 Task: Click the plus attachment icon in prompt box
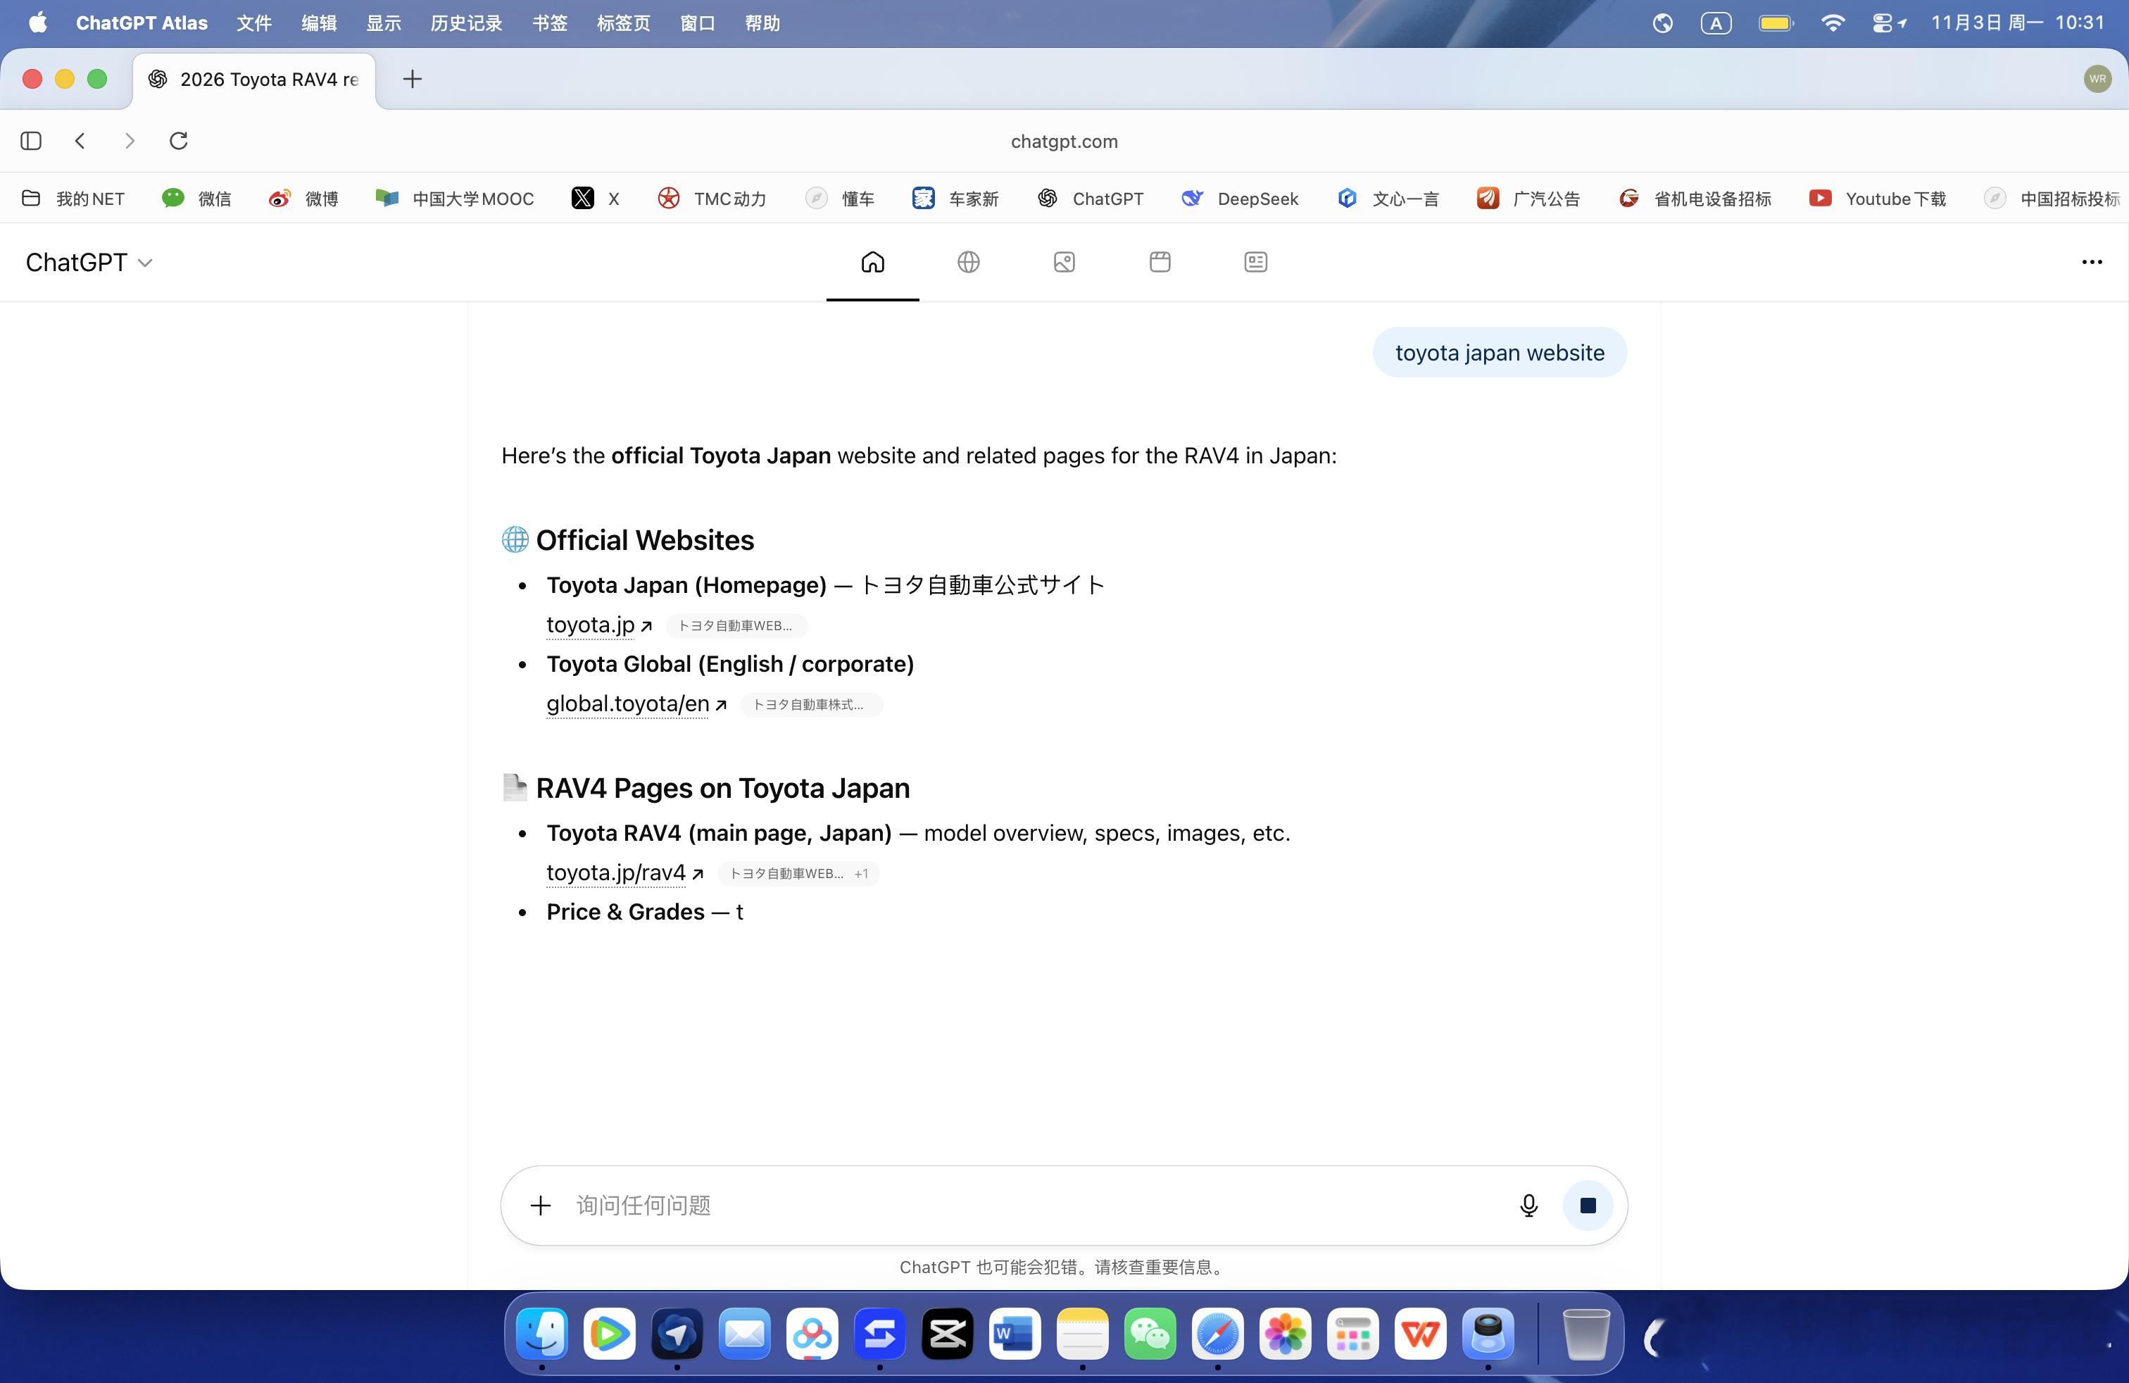tap(540, 1205)
